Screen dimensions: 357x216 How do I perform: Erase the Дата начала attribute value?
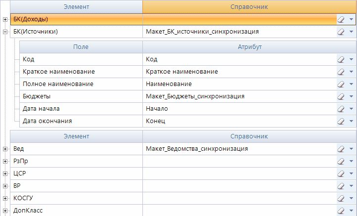coord(341,109)
